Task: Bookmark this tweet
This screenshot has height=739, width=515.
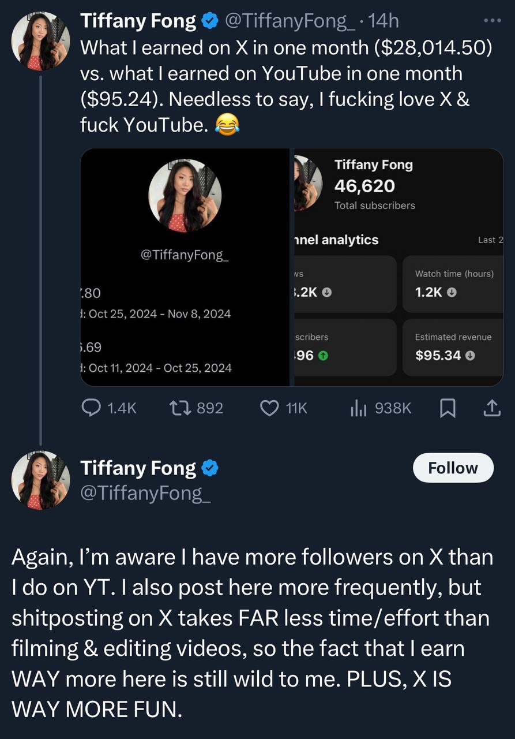Action: coord(447,408)
